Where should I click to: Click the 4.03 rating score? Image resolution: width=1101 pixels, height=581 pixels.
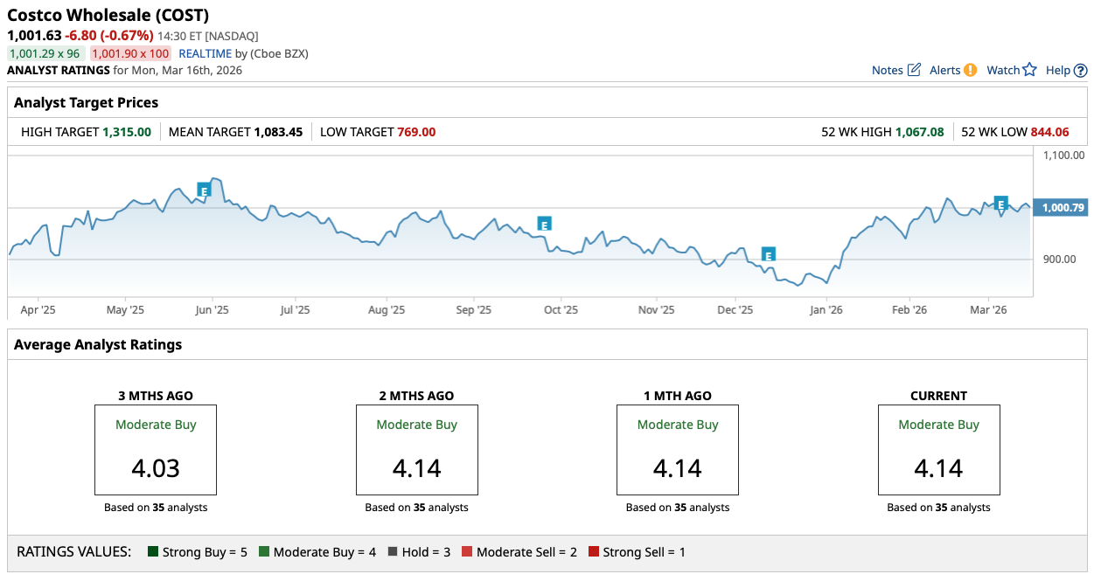point(156,468)
